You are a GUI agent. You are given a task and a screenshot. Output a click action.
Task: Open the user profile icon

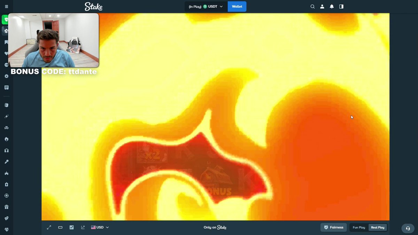tap(322, 7)
